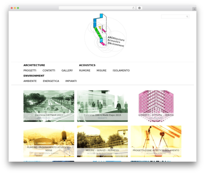Open the Concorso VIETNAM 2013 thumbnail
205x174 pixels.
pyautogui.click(x=49, y=106)
